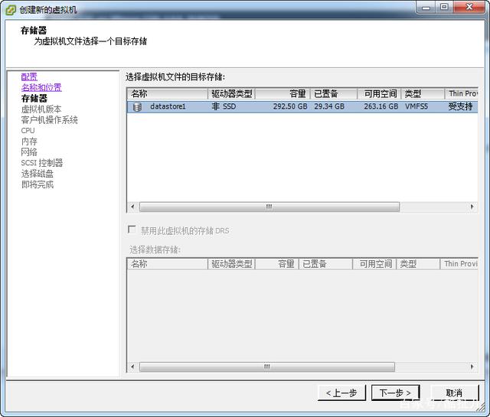Screen dimensions: 490x417
Task: Click the upper table horizontal scrollbar thumb
Action: click(x=269, y=207)
